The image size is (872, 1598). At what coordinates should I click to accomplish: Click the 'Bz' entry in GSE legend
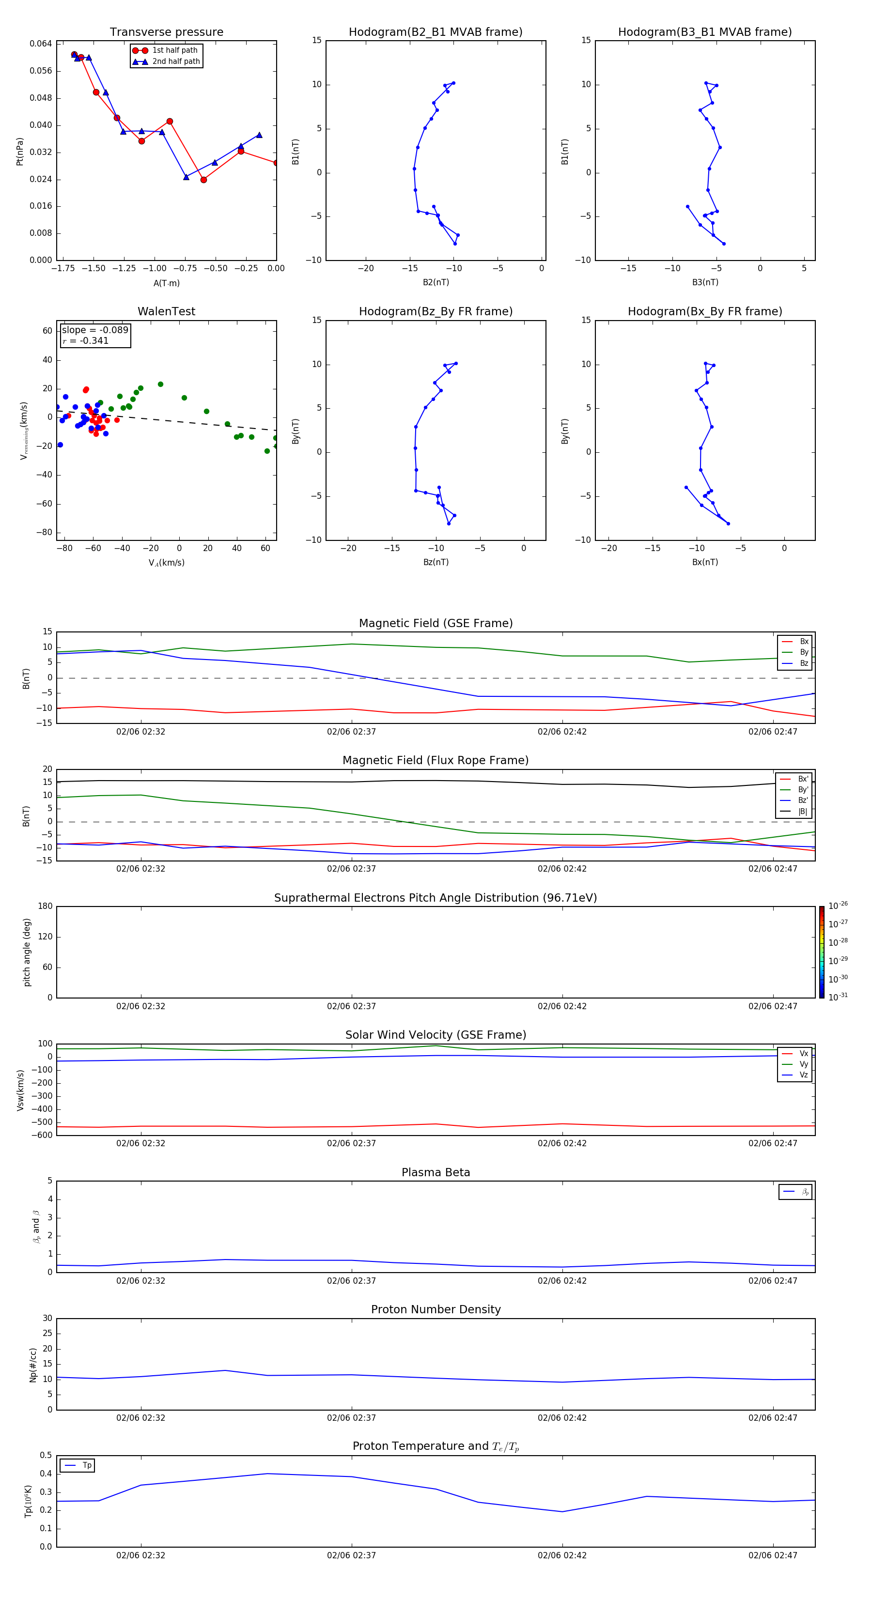[x=795, y=663]
